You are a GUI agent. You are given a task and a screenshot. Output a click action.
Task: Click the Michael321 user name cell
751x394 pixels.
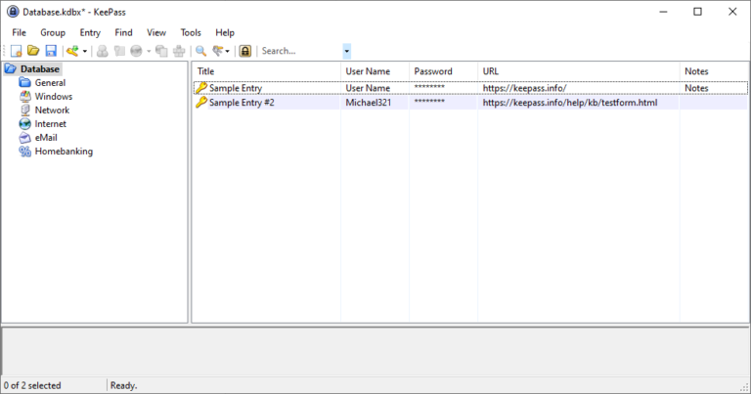coord(369,103)
